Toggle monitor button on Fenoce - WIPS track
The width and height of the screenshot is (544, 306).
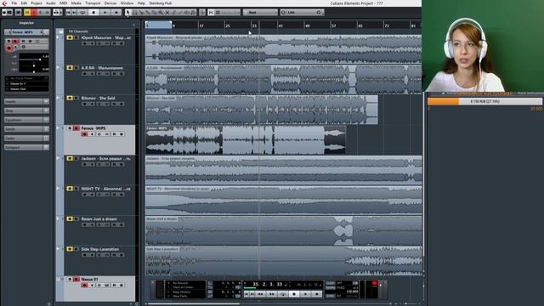92,134
